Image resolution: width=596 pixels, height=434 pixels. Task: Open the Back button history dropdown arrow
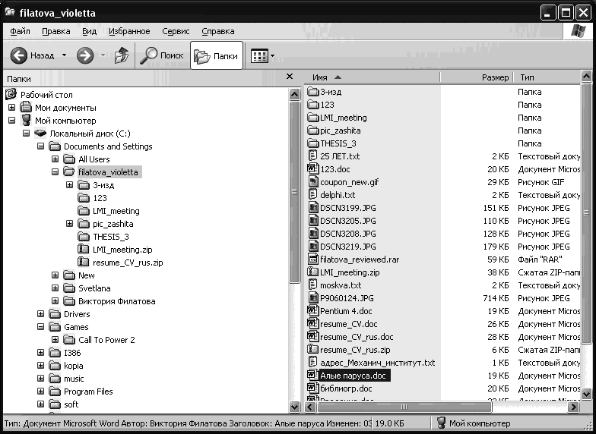coord(64,55)
